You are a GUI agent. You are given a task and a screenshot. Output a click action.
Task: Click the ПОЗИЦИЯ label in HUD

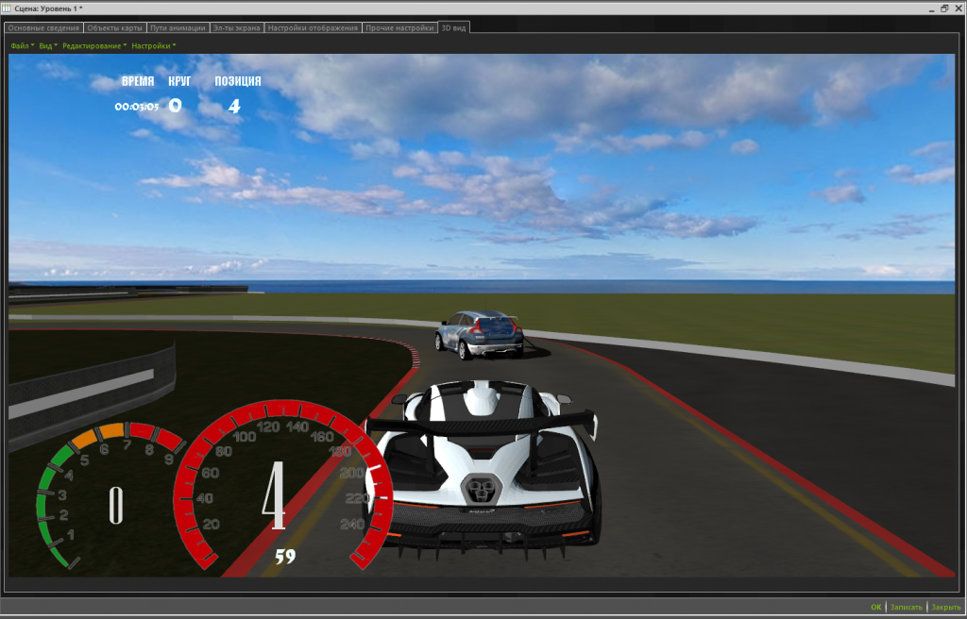click(x=237, y=81)
